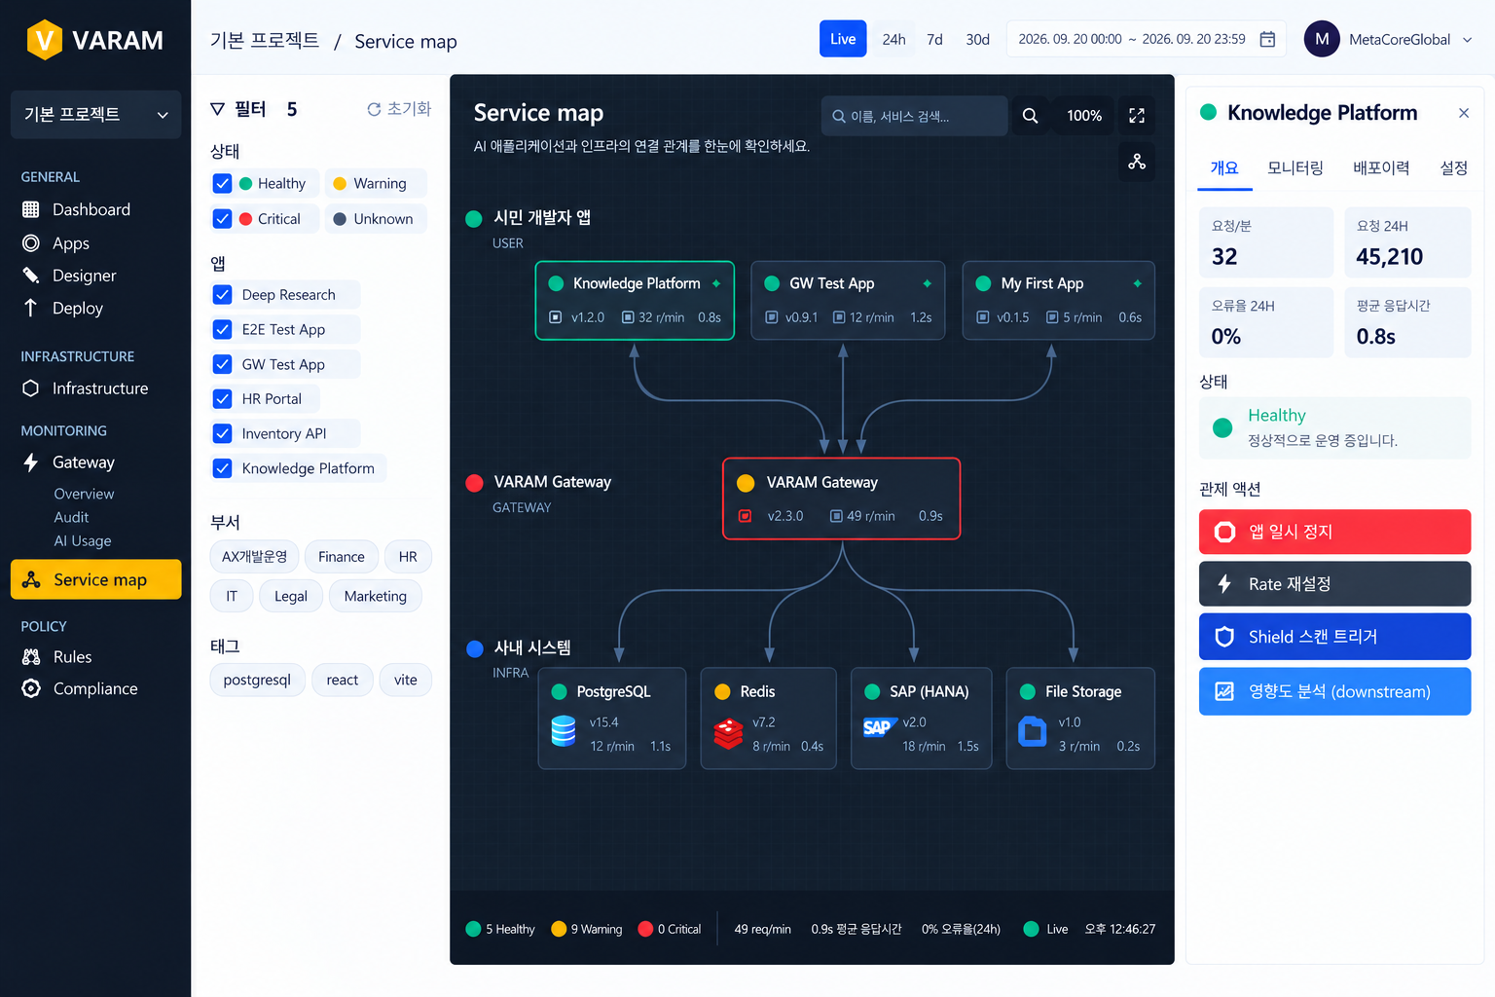Uncheck the Healthy status checkbox

click(222, 183)
